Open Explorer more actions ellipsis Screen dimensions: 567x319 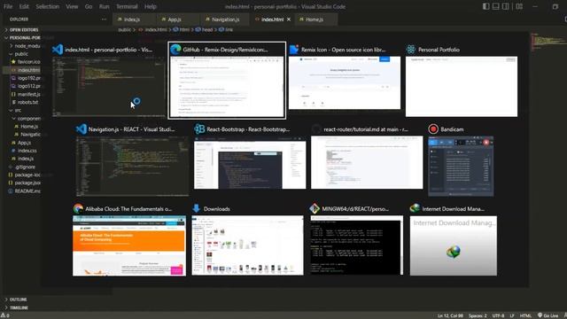104,19
